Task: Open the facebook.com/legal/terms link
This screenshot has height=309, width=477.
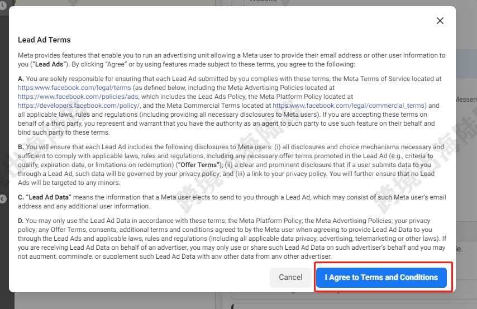Action: click(74, 88)
